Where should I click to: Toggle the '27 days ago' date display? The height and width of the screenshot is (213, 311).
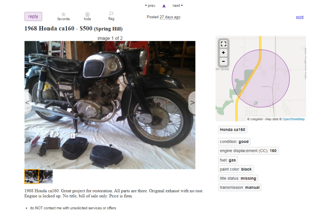point(170,17)
